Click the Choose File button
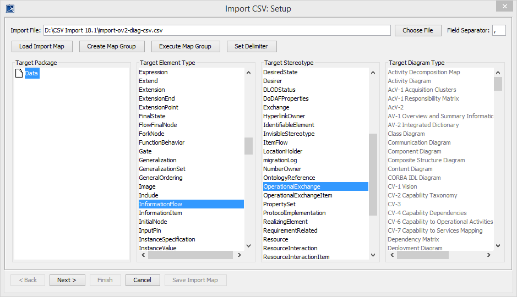Image resolution: width=517 pixels, height=297 pixels. [x=417, y=30]
